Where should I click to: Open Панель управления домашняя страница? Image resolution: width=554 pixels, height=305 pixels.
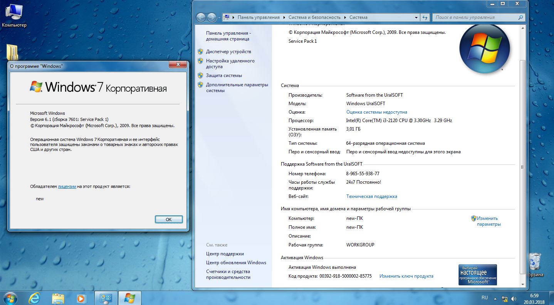[228, 36]
